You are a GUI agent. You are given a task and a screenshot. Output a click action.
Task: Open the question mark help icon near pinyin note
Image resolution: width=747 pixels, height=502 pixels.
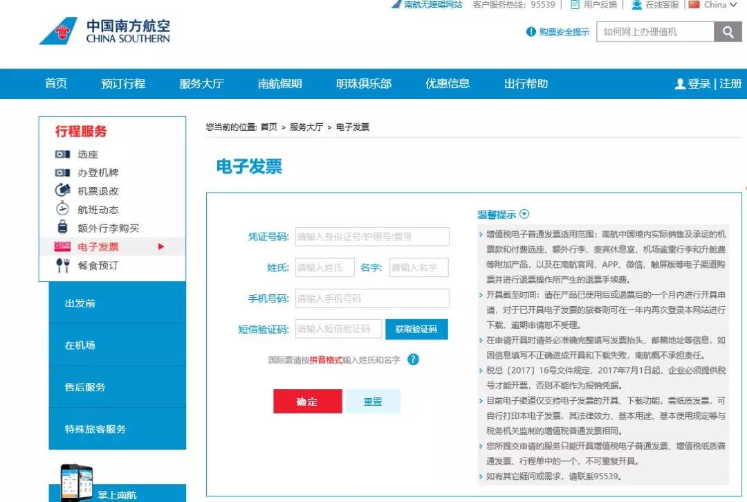[x=414, y=359]
